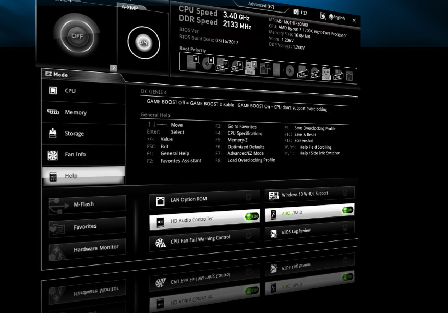Choose the UEFI network boot icon
Viewport: 448px width, 313px height.
(264, 69)
